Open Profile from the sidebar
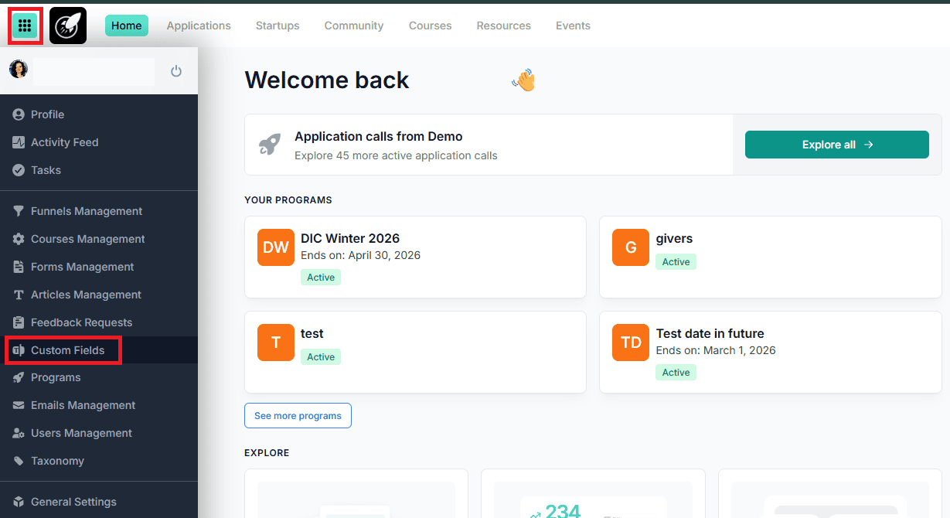Screen dimensions: 950x518 [x=47, y=114]
